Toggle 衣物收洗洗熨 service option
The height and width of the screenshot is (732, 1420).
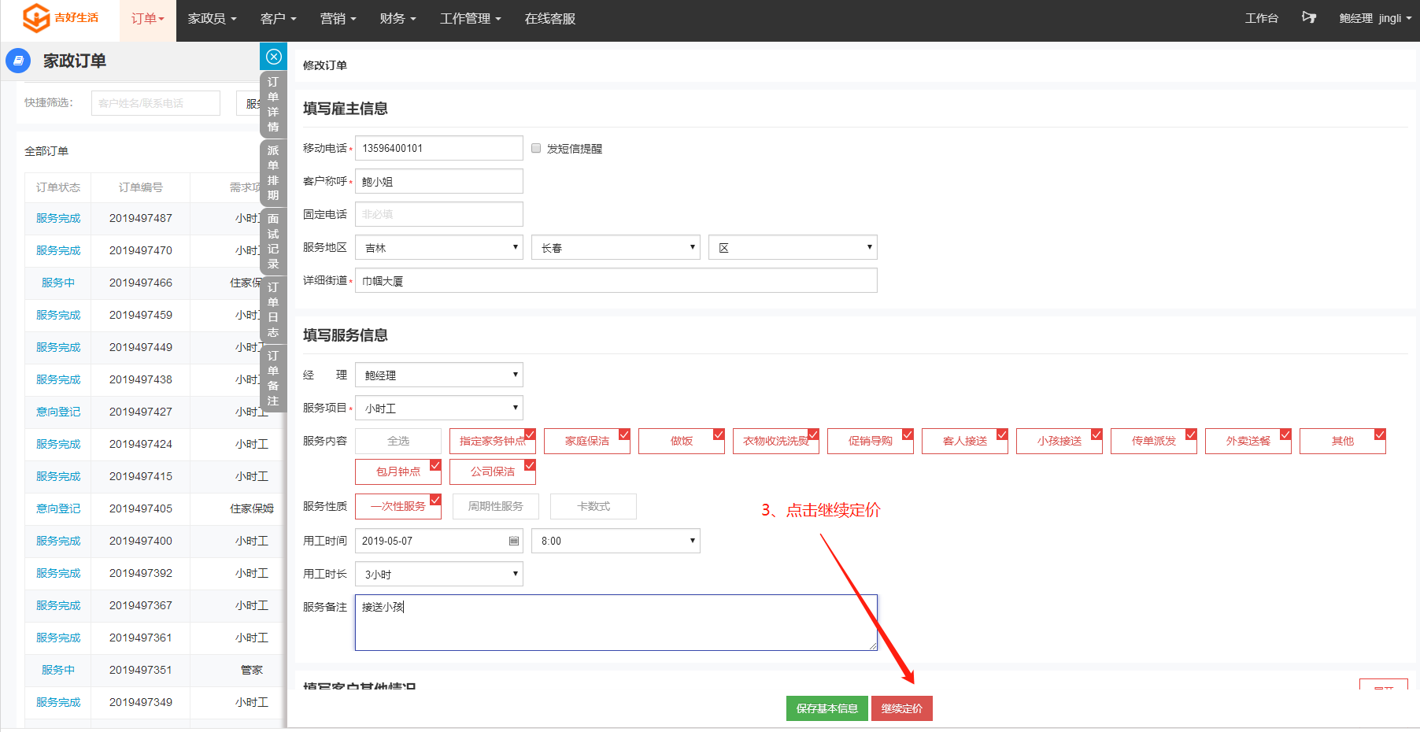pyautogui.click(x=776, y=441)
